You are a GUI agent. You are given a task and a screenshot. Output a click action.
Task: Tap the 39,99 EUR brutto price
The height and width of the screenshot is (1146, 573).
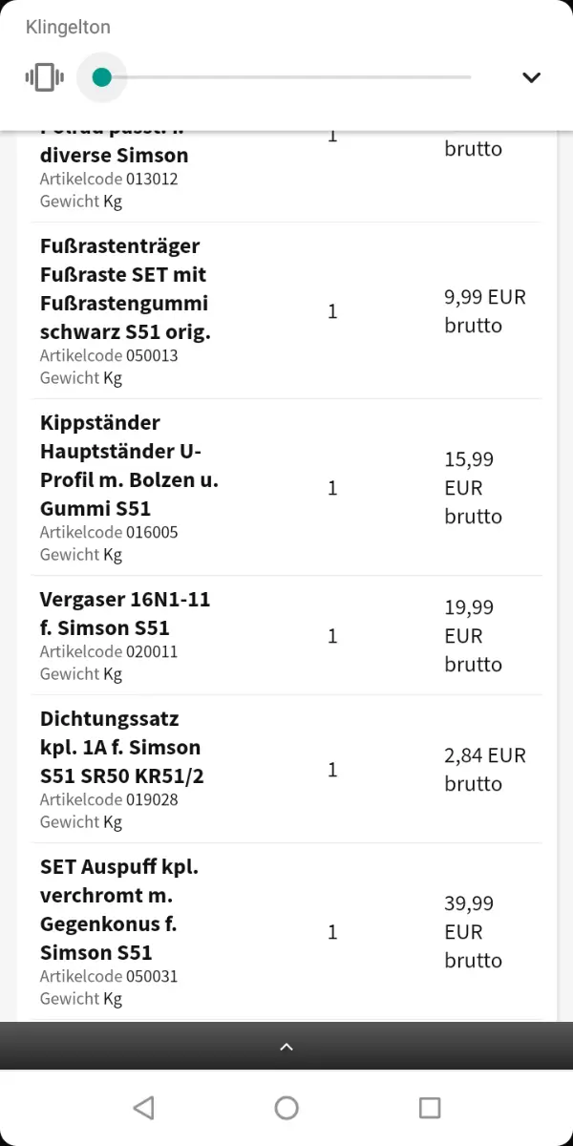point(473,932)
